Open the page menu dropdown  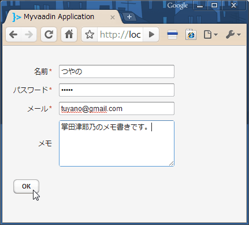pos(211,35)
